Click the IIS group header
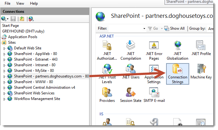The height and width of the screenshot is (130, 218). click(x=101, y=114)
